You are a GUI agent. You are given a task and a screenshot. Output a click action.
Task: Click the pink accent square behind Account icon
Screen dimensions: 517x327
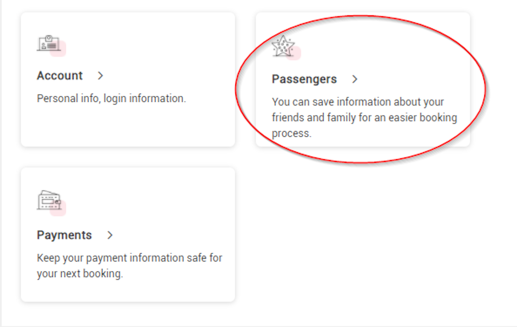[x=58, y=48]
